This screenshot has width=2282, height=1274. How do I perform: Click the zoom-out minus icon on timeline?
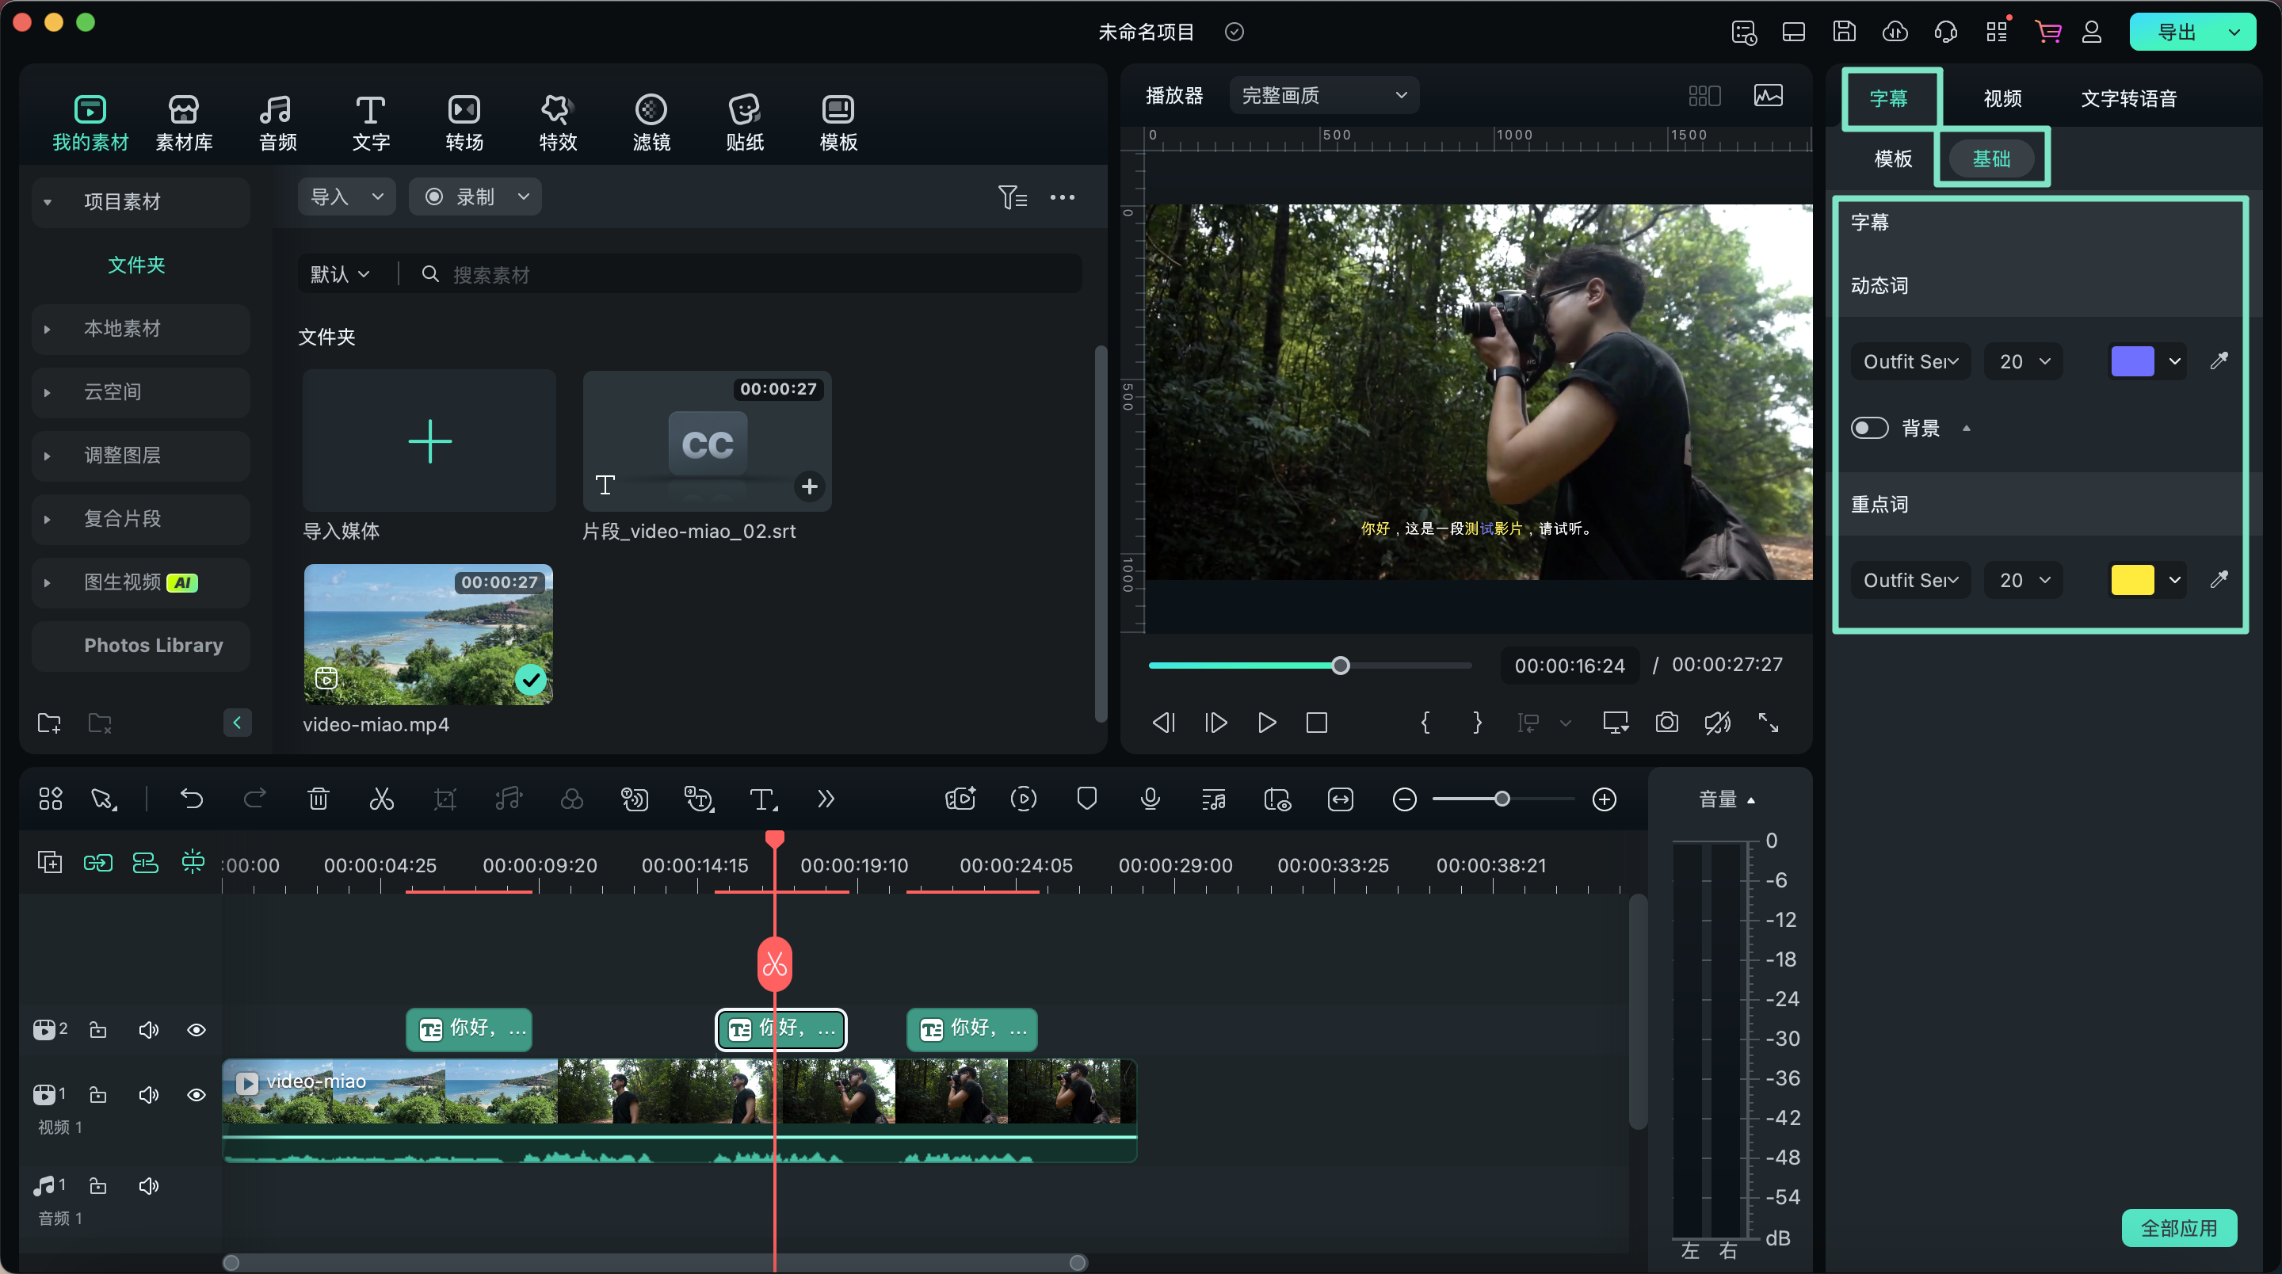(1404, 799)
